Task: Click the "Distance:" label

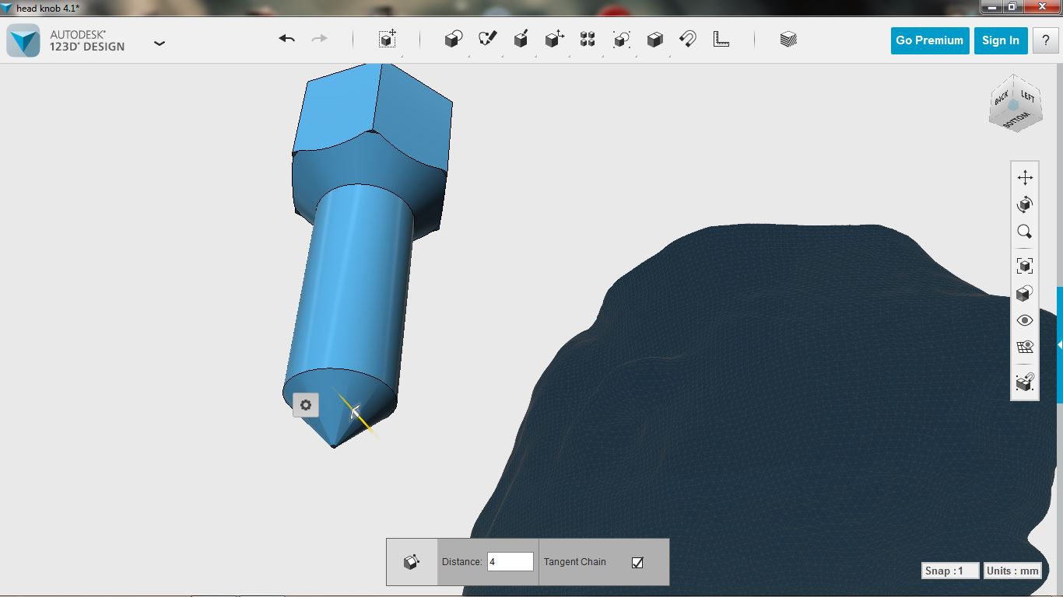Action: pos(462,561)
